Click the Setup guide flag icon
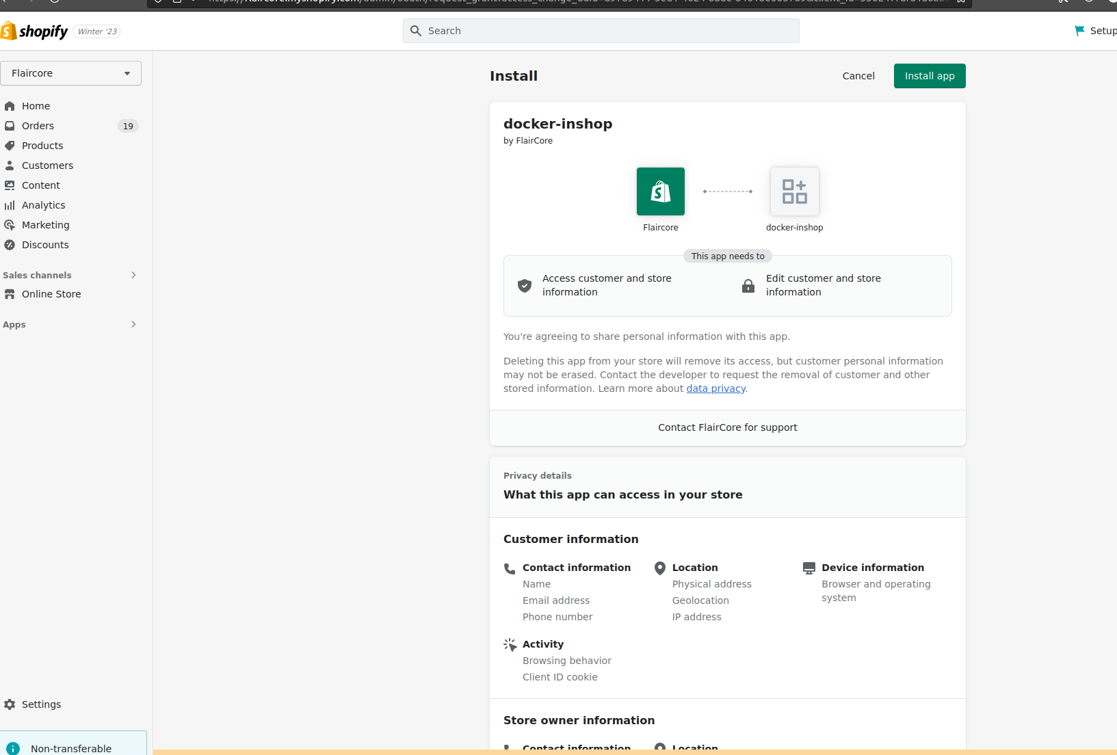This screenshot has height=755, width=1117. point(1079,31)
